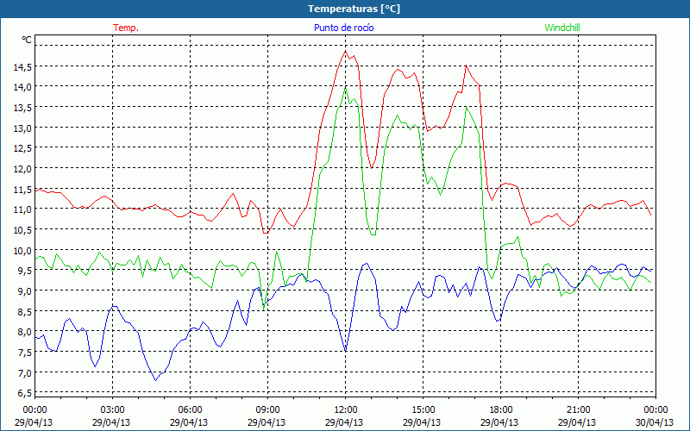Click the 'Temperaturas [°C]' chart title

[x=354, y=9]
